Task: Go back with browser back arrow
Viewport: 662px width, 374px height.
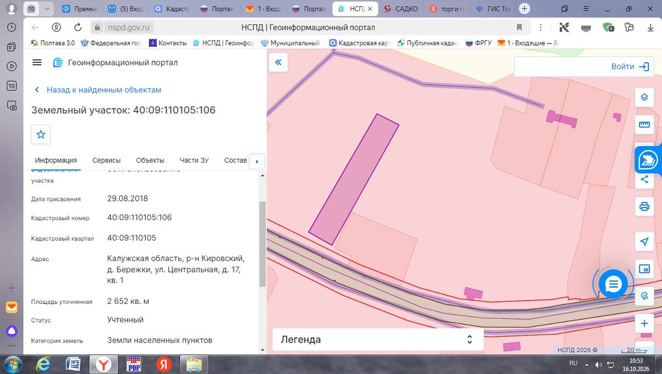Action: pyautogui.click(x=35, y=27)
